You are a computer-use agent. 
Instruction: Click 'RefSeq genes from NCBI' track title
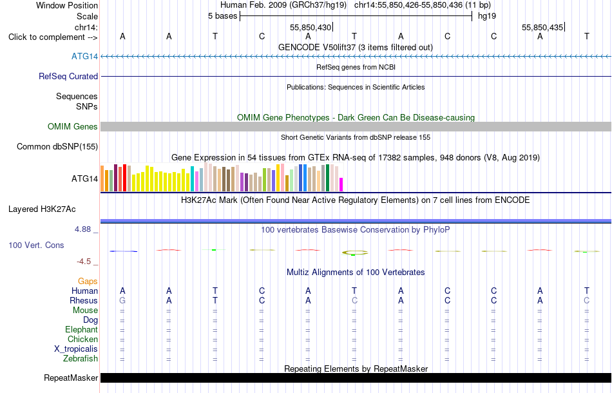click(356, 67)
